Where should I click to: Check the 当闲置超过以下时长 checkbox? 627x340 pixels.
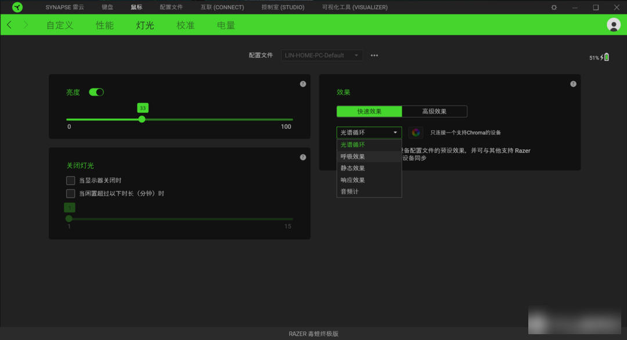tap(70, 193)
